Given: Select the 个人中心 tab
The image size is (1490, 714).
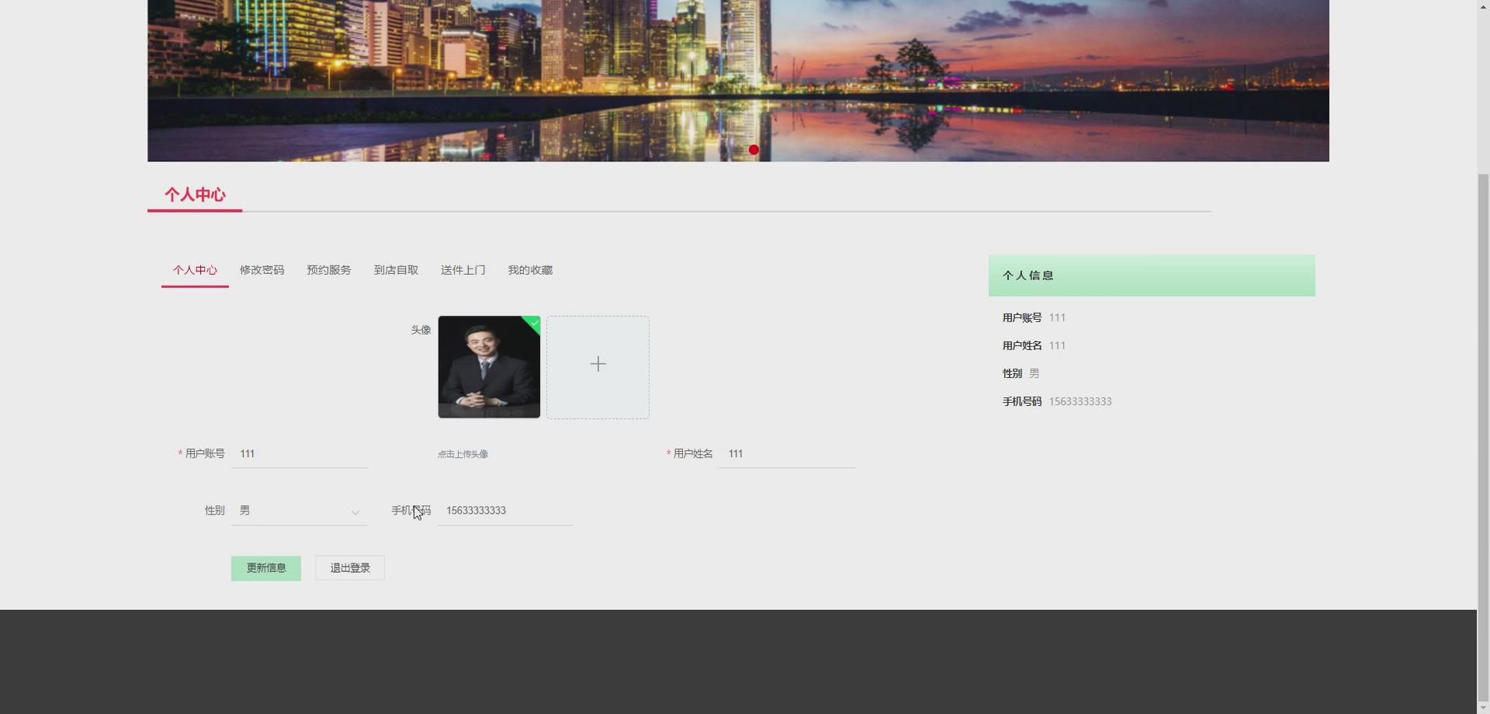Looking at the screenshot, I should pyautogui.click(x=194, y=270).
